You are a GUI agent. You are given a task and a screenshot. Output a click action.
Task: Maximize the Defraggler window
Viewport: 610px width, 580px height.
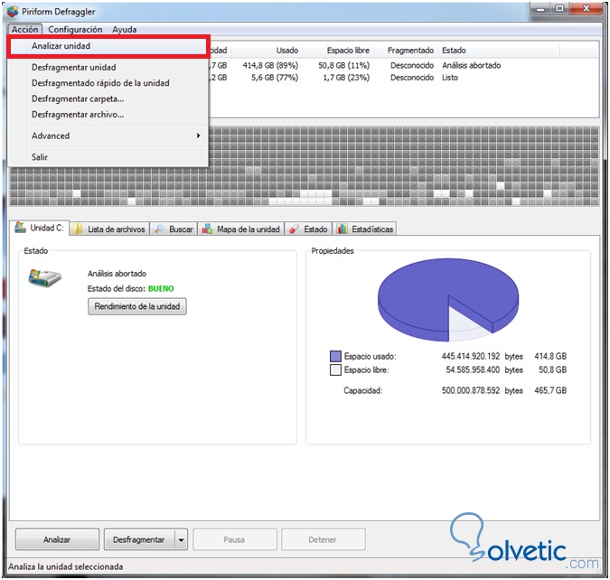(559, 9)
